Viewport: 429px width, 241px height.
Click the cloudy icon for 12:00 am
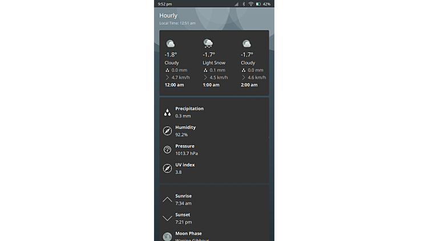[x=170, y=44]
